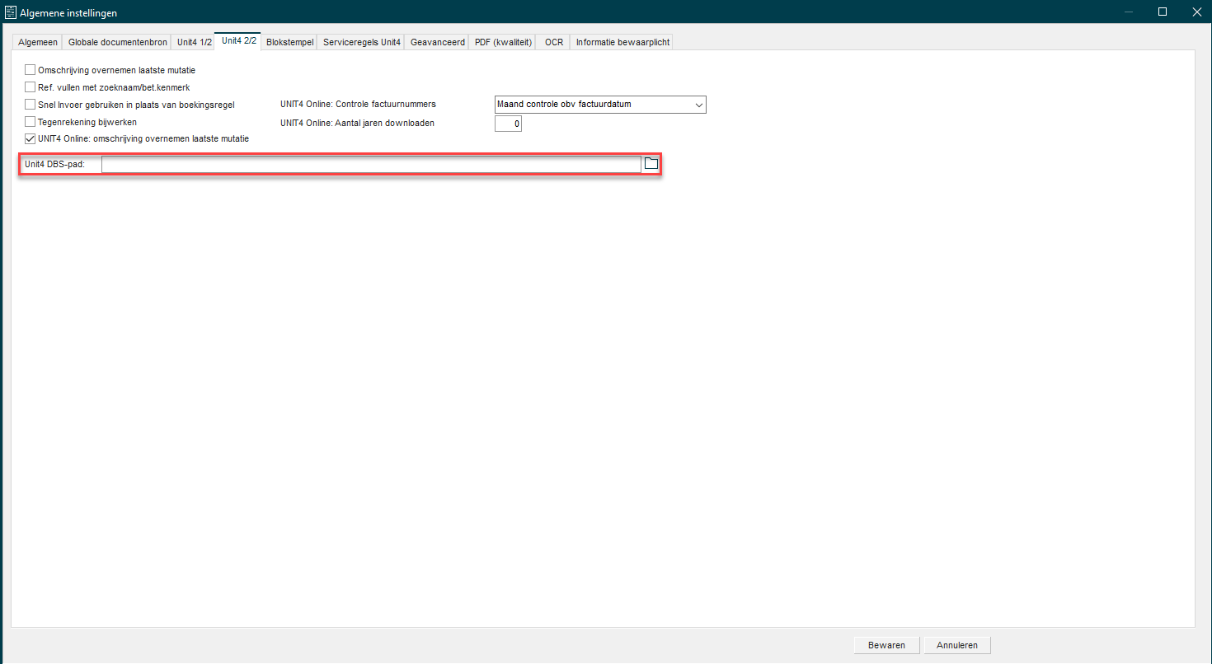
Task: Uncheck UNIT4 Online omschrijving overnemen checkbox
Action: pos(31,139)
